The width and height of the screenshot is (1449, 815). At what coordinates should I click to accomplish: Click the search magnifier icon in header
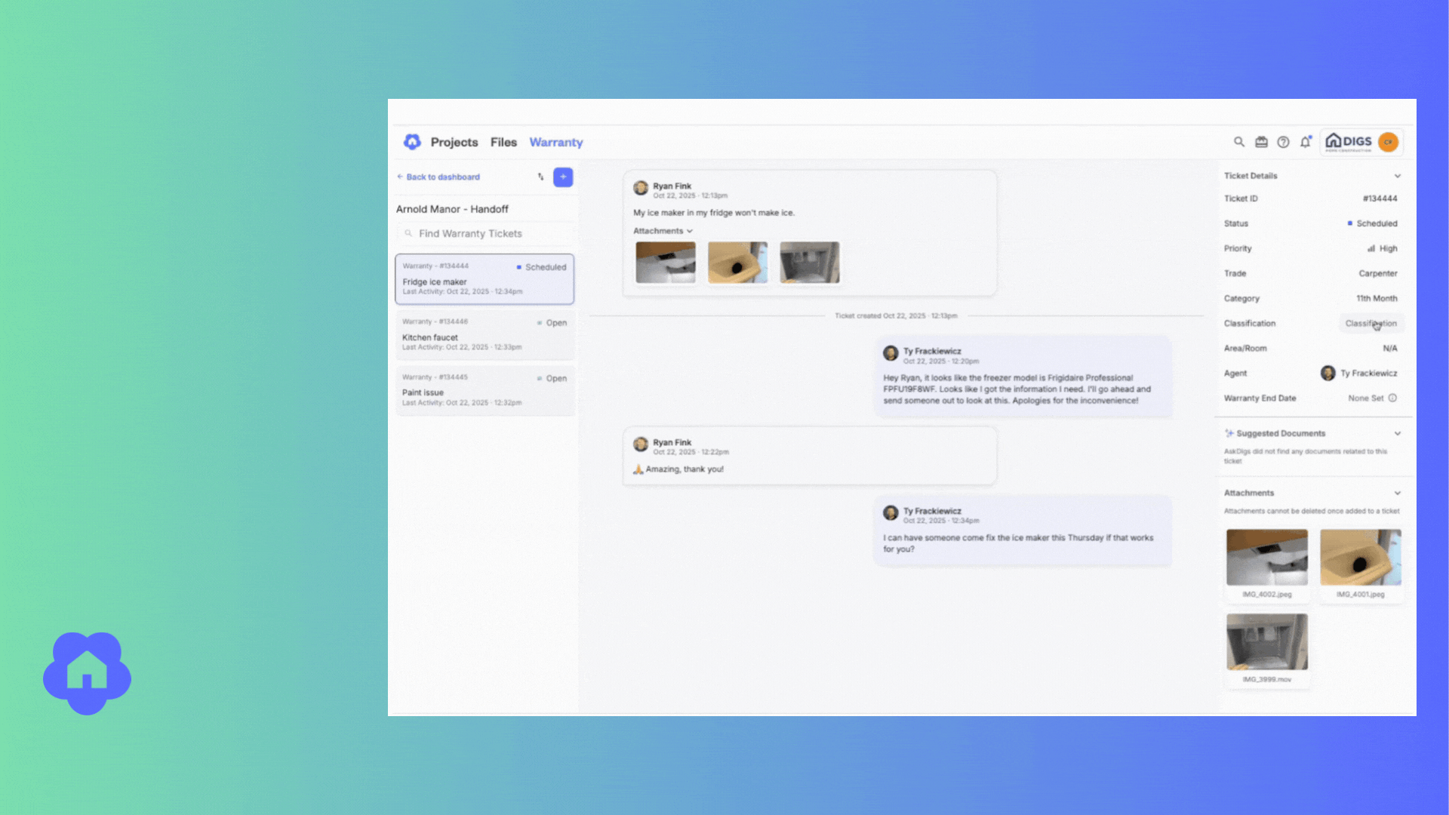tap(1238, 142)
